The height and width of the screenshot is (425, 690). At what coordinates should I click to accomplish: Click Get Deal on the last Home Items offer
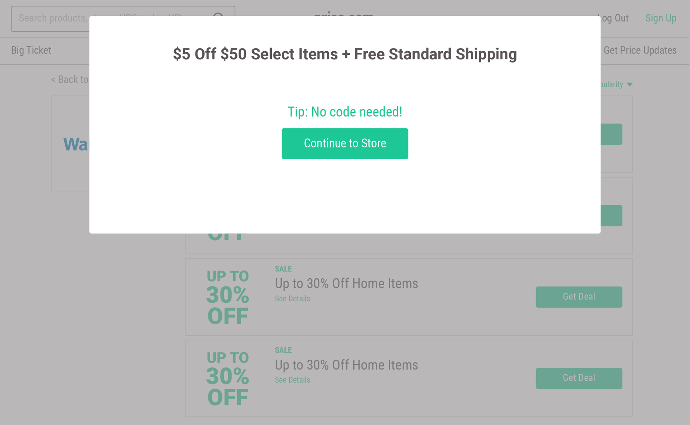click(x=579, y=378)
